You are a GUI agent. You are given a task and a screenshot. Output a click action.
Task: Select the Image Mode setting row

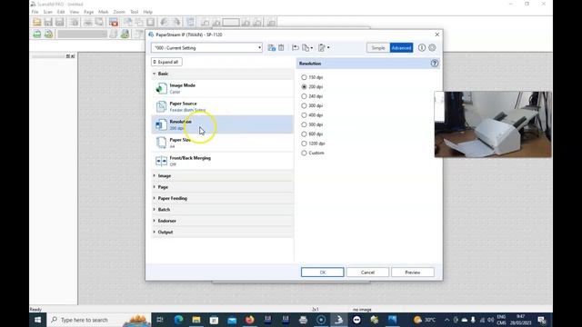point(222,88)
